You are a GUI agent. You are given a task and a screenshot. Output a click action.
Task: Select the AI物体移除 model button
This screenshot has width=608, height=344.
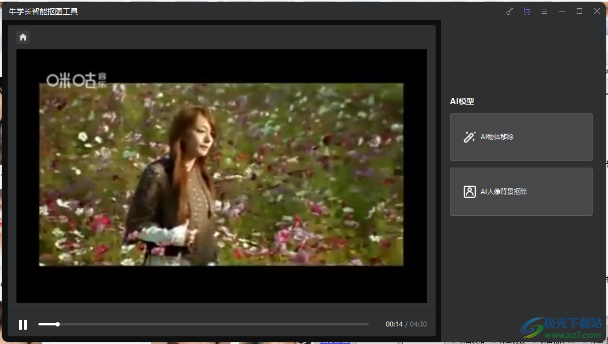click(521, 137)
